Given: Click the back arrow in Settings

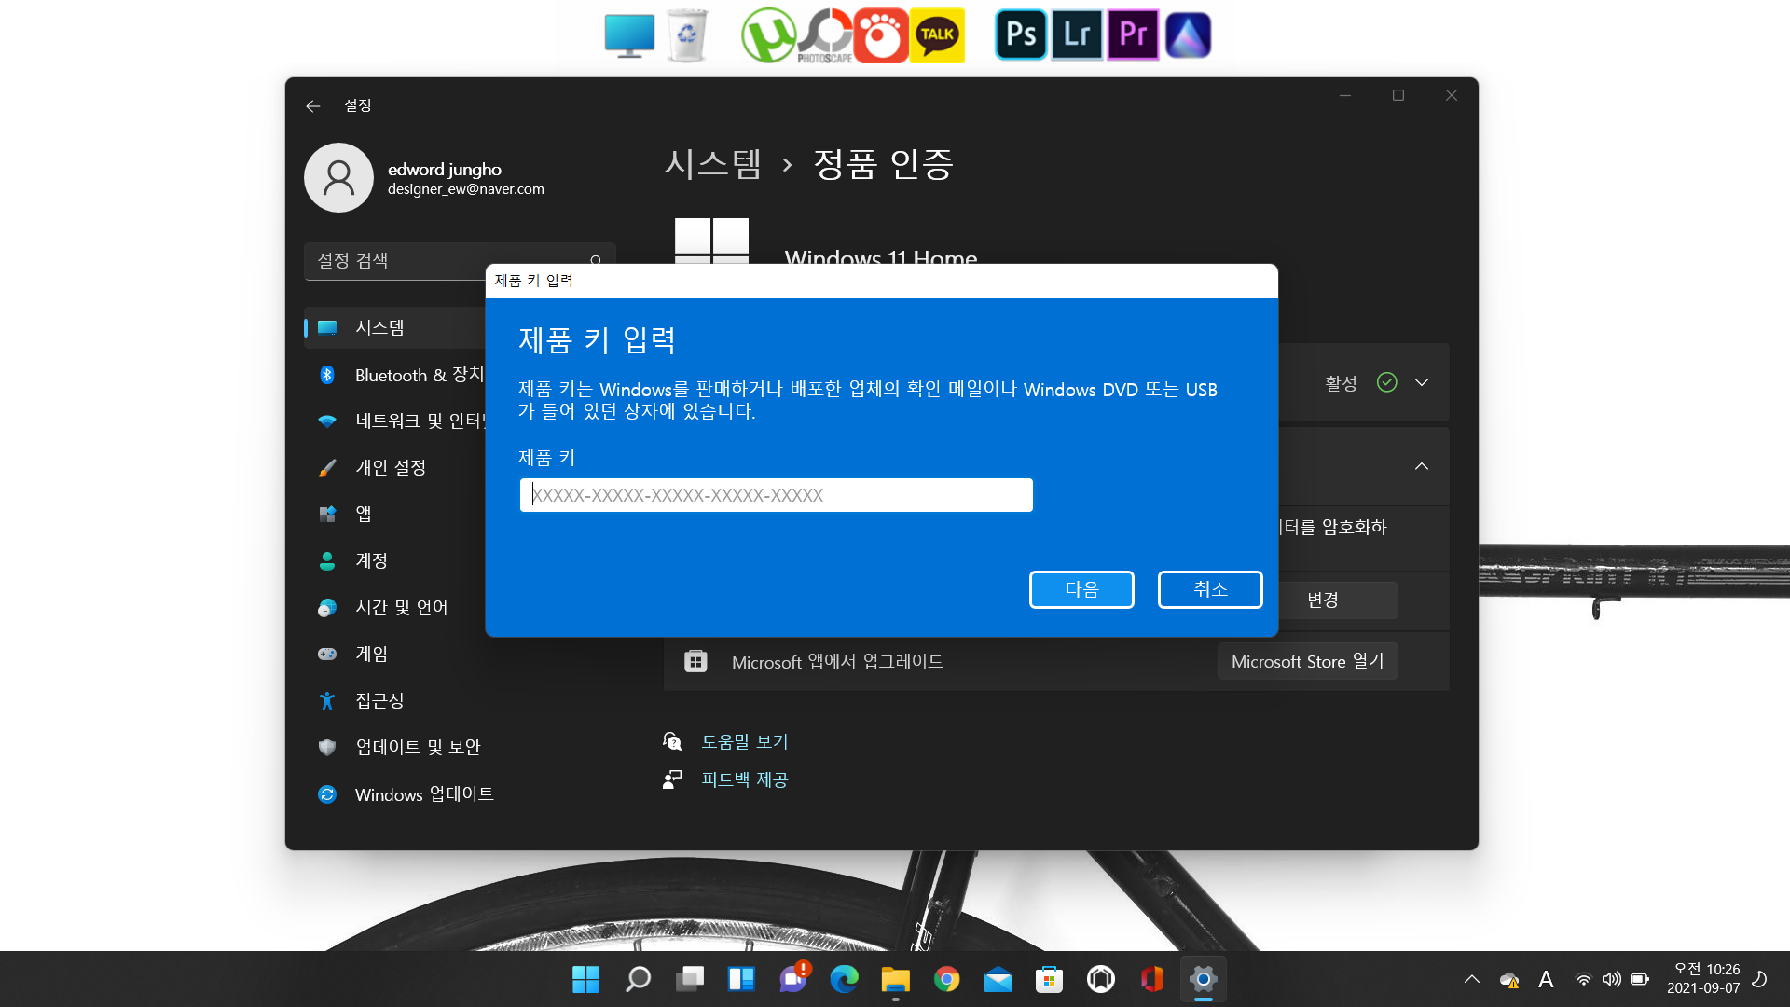Looking at the screenshot, I should pyautogui.click(x=313, y=106).
